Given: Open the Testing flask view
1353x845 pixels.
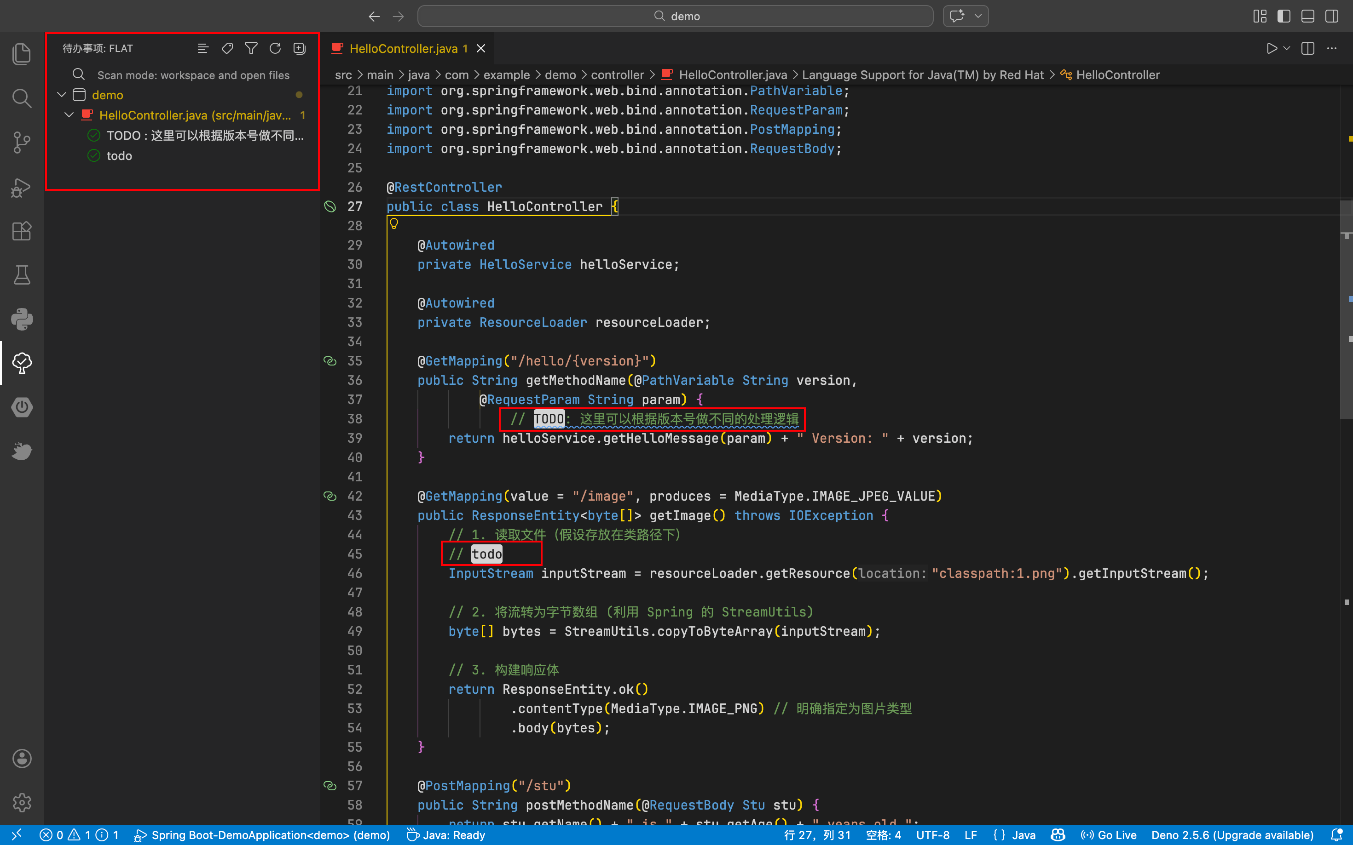Looking at the screenshot, I should pyautogui.click(x=22, y=275).
